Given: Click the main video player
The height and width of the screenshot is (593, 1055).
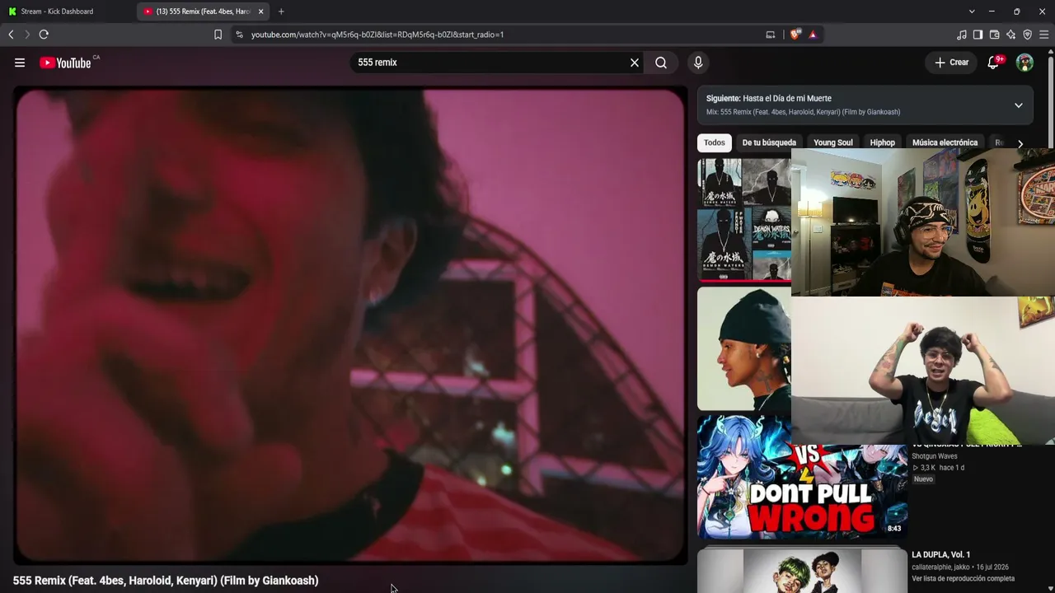Looking at the screenshot, I should pos(350,325).
